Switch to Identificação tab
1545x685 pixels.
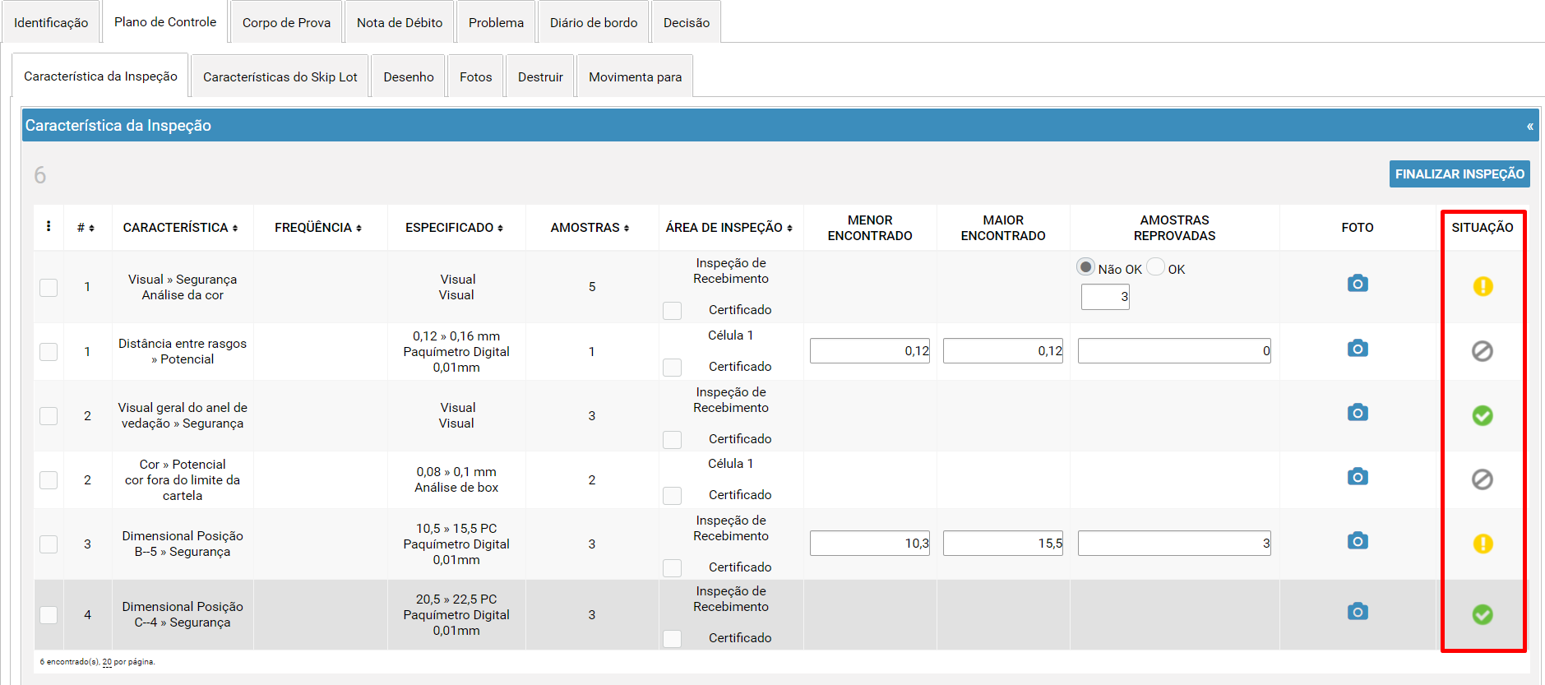click(x=51, y=22)
